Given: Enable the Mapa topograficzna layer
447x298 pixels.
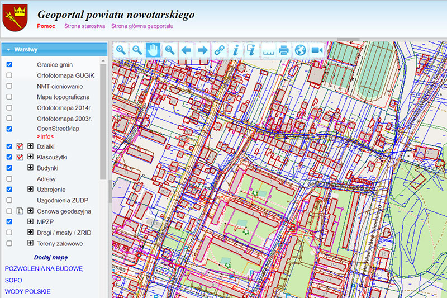Looking at the screenshot, I should click(9, 97).
